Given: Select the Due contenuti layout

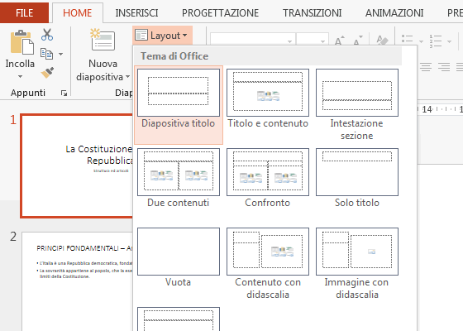Looking at the screenshot, I should [179, 178].
